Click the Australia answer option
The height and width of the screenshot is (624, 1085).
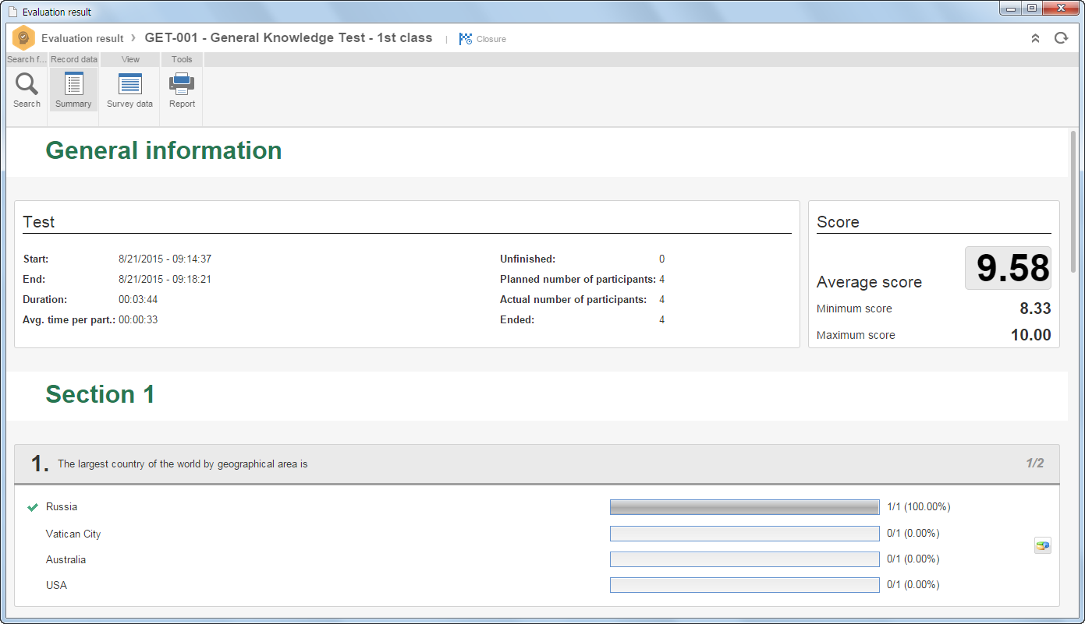point(66,559)
